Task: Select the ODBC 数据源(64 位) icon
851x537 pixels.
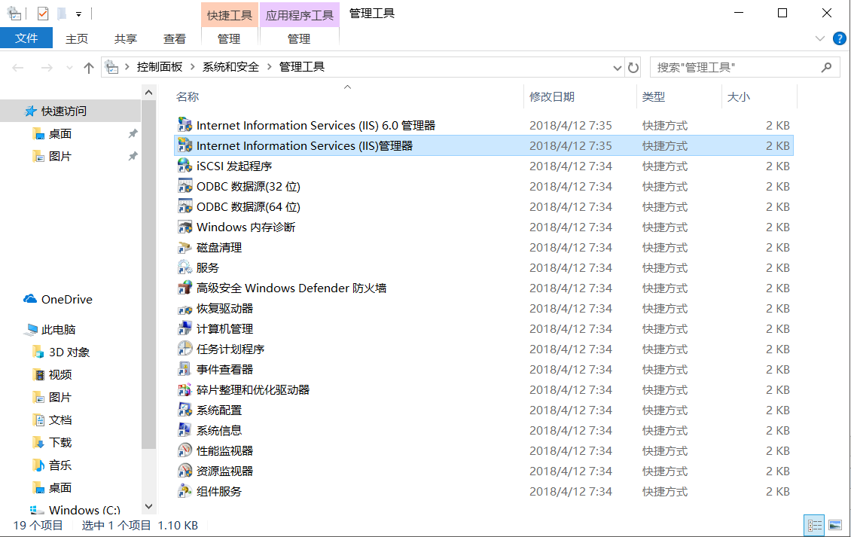Action: click(x=185, y=206)
